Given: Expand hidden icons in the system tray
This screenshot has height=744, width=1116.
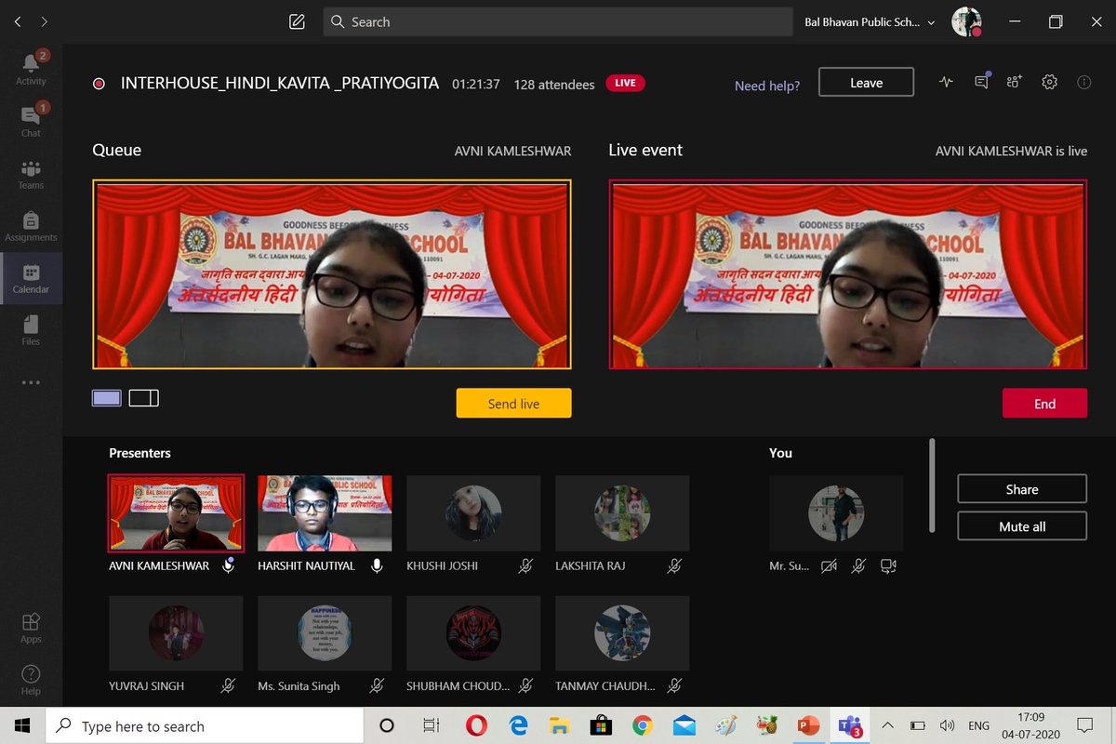Looking at the screenshot, I should (x=886, y=725).
